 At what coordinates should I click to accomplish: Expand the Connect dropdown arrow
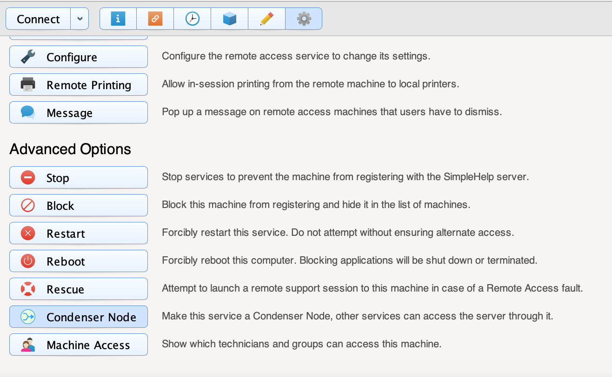(80, 19)
